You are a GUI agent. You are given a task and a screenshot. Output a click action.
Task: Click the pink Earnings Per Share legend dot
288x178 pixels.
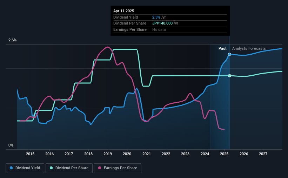click(100, 168)
